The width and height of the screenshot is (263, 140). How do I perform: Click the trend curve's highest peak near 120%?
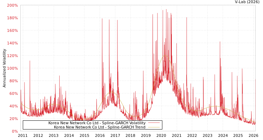pyautogui.click(x=165, y=55)
